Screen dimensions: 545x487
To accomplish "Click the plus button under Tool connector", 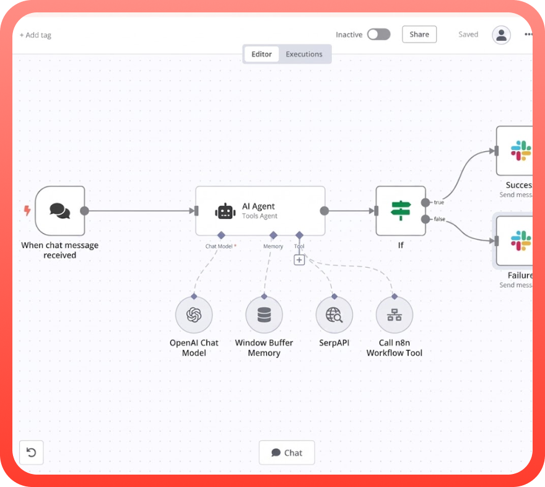I will tap(299, 260).
